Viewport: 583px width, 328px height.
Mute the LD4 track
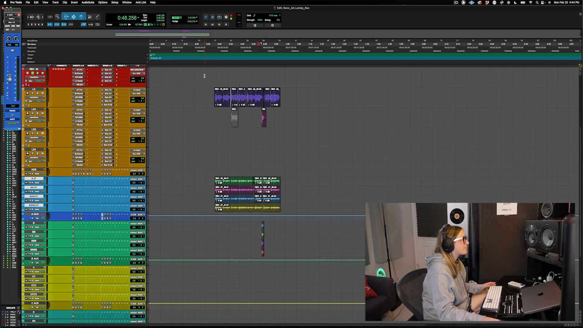pos(43,153)
